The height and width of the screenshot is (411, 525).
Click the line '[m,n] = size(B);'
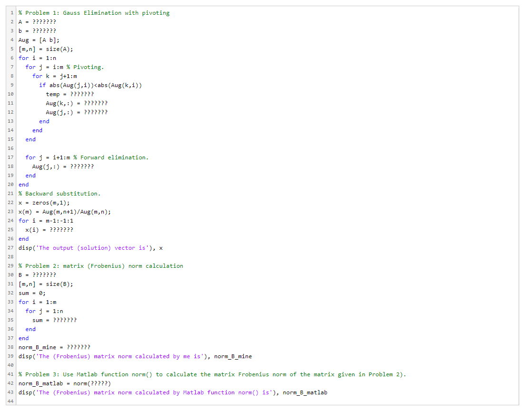[46, 284]
